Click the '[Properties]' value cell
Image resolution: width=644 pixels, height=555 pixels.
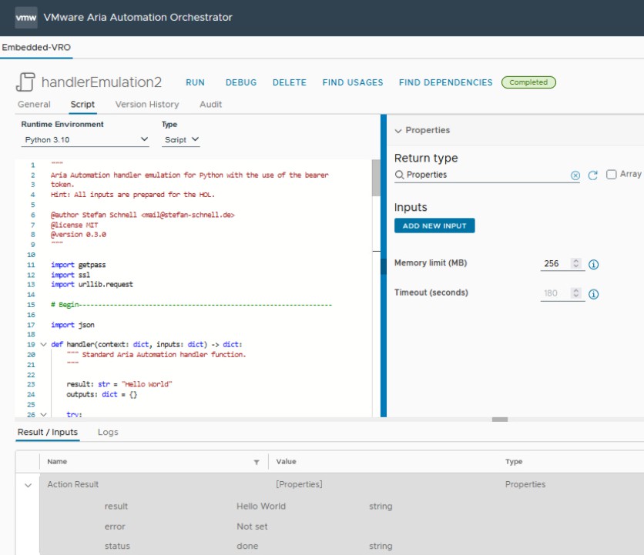click(300, 485)
